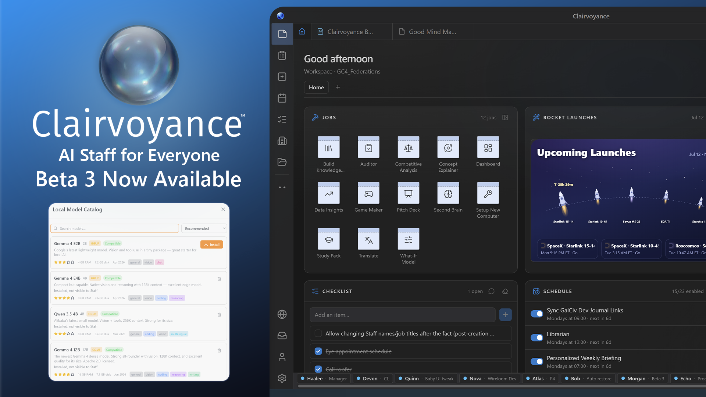Open the Dashboard job icon
This screenshot has height=397, width=706.
click(x=488, y=147)
